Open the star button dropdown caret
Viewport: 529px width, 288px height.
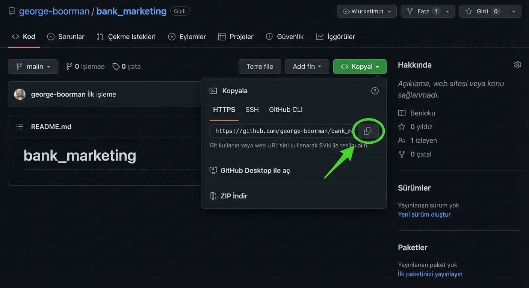(514, 11)
